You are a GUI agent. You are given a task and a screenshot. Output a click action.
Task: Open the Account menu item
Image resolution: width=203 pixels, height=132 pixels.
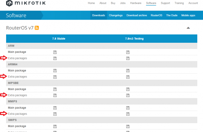(x=193, y=3)
